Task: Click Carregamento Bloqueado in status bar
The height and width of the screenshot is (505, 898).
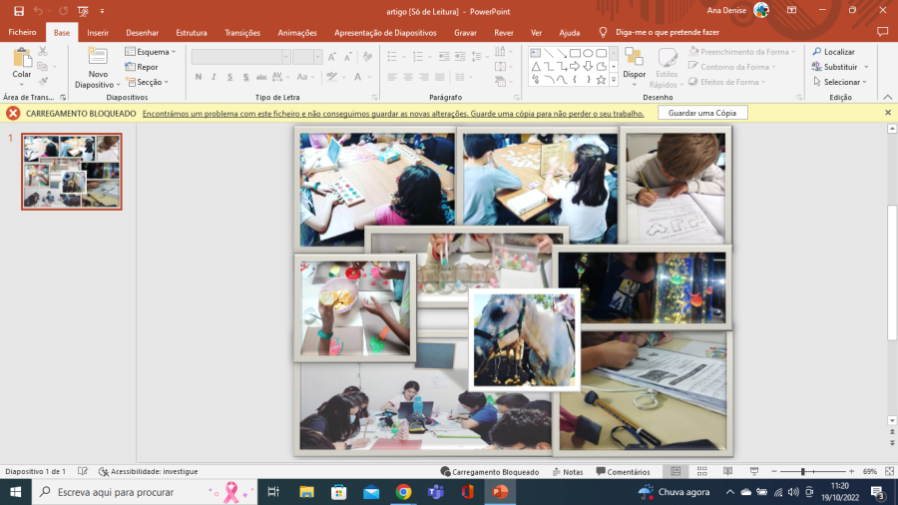Action: 490,472
